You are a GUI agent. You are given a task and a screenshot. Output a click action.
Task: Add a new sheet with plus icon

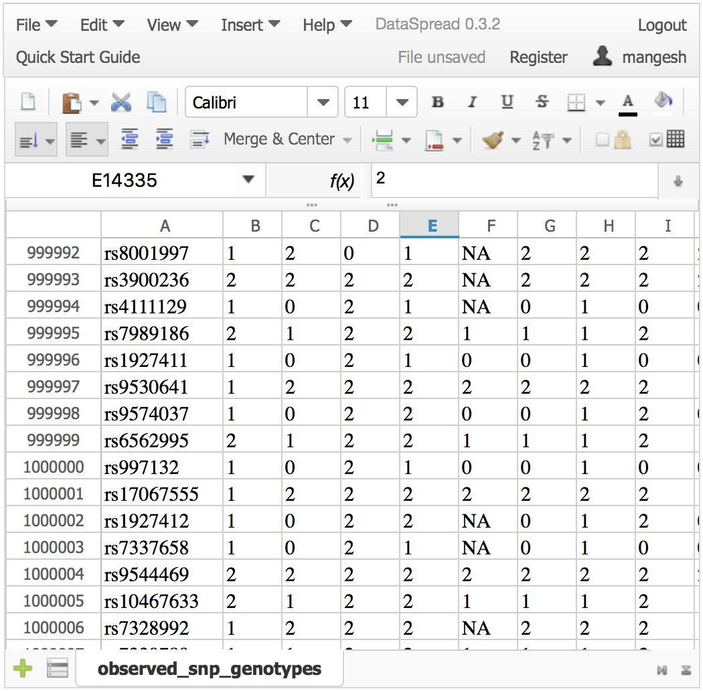coord(23,668)
